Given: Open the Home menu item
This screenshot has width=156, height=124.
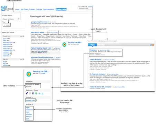Looking at the screenshot, I should tap(17, 9).
